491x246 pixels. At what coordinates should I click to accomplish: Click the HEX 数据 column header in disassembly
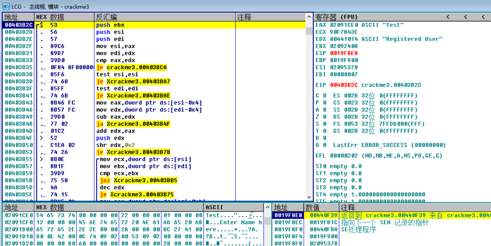64,17
